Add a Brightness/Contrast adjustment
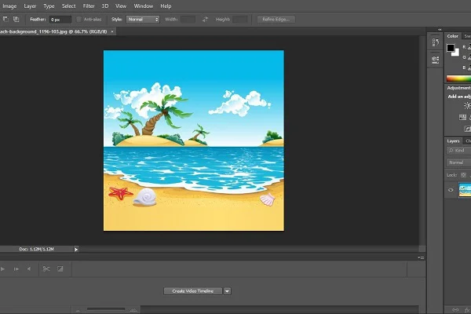This screenshot has width=471, height=314. 467,105
